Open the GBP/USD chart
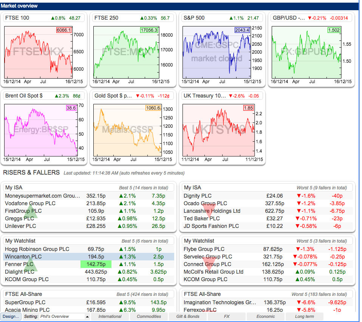The image size is (362, 322). (306, 52)
